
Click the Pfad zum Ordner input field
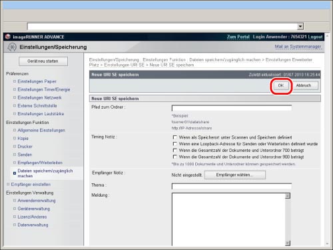click(x=232, y=108)
